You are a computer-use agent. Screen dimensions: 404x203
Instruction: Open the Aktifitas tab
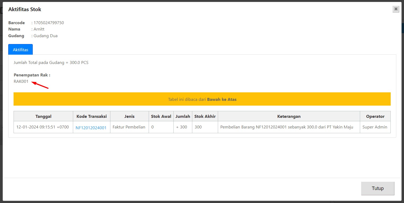pos(20,50)
